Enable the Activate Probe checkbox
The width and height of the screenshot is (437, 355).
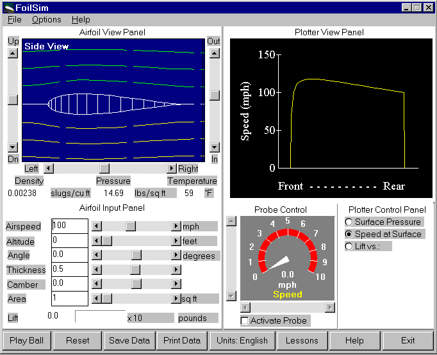(x=244, y=320)
